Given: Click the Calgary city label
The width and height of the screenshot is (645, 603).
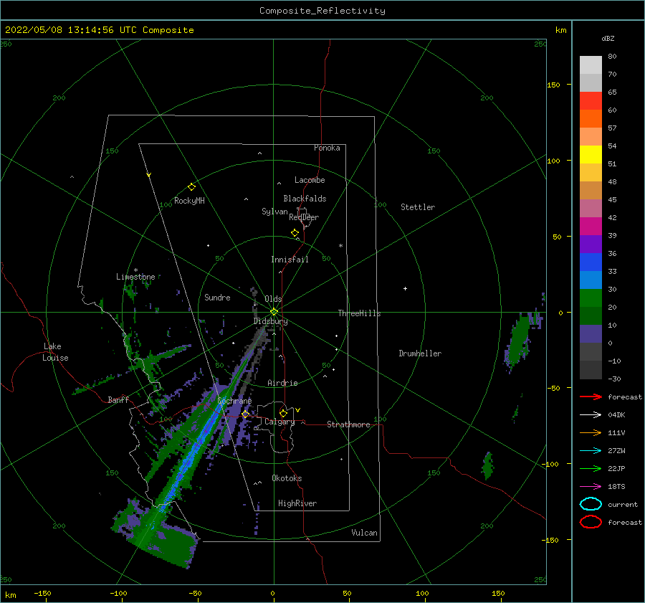Looking at the screenshot, I should [x=279, y=422].
